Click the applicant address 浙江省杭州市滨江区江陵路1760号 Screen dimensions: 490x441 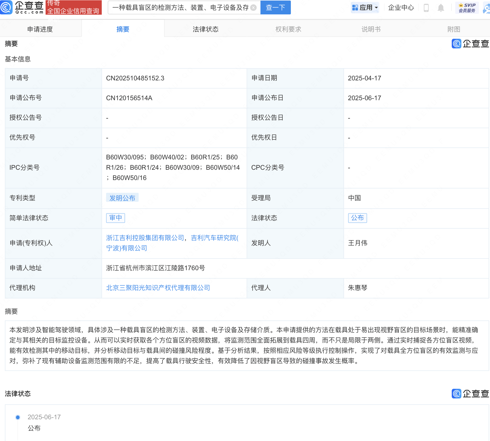(x=155, y=268)
